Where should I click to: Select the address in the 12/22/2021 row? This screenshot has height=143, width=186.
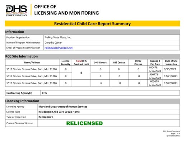[32, 83]
